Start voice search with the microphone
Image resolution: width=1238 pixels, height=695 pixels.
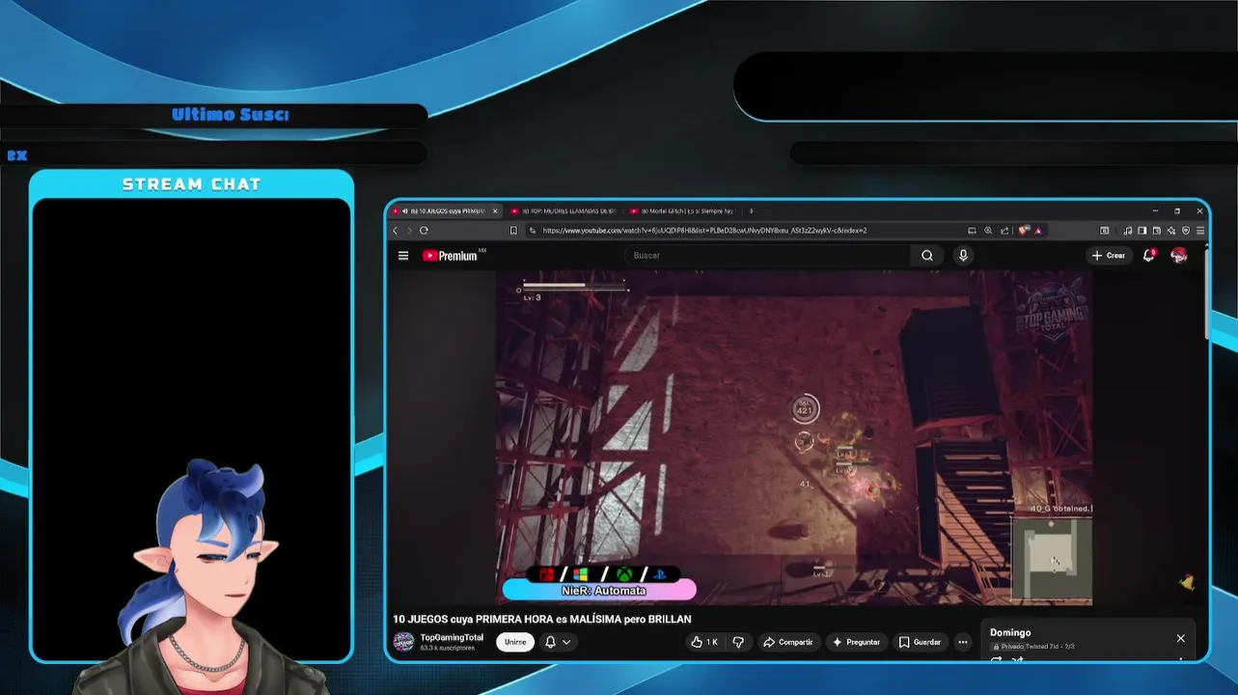pos(963,256)
